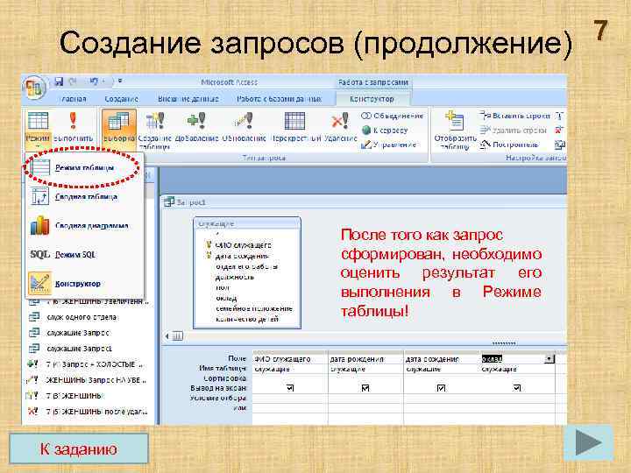
Task: Toggle Вывод на экран for second column
Action: pyautogui.click(x=365, y=388)
